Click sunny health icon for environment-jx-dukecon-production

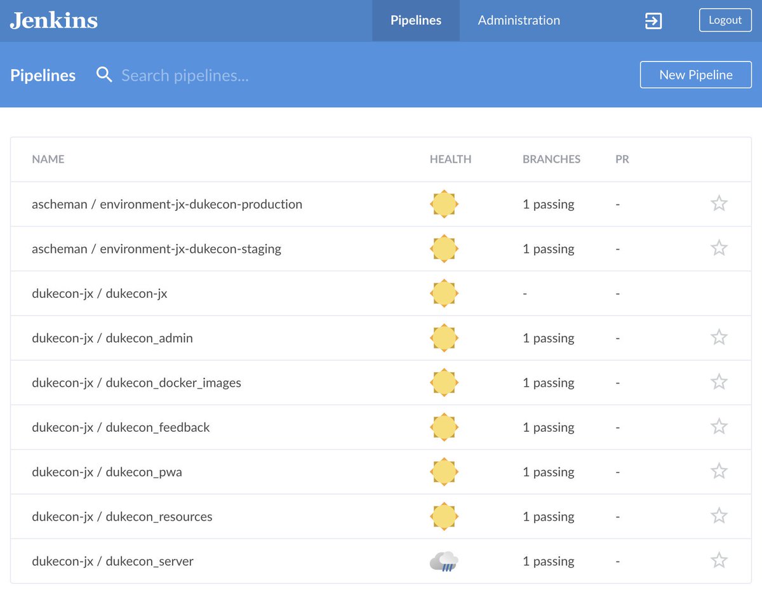444,204
